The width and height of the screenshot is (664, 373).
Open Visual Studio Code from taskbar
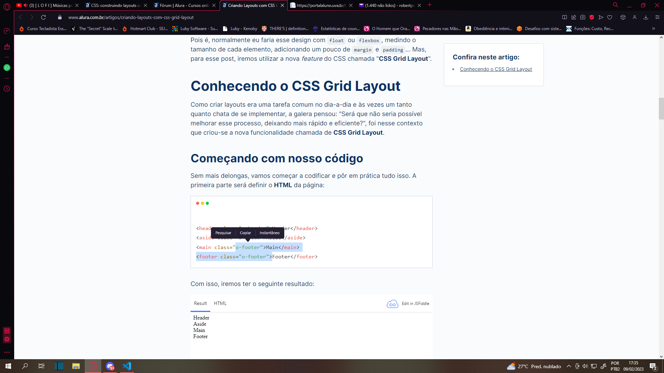(x=127, y=366)
